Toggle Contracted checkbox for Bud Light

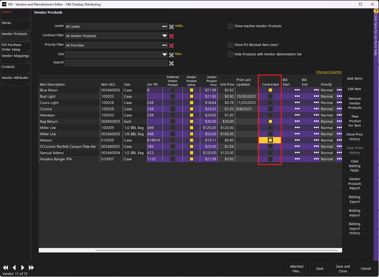click(x=270, y=96)
